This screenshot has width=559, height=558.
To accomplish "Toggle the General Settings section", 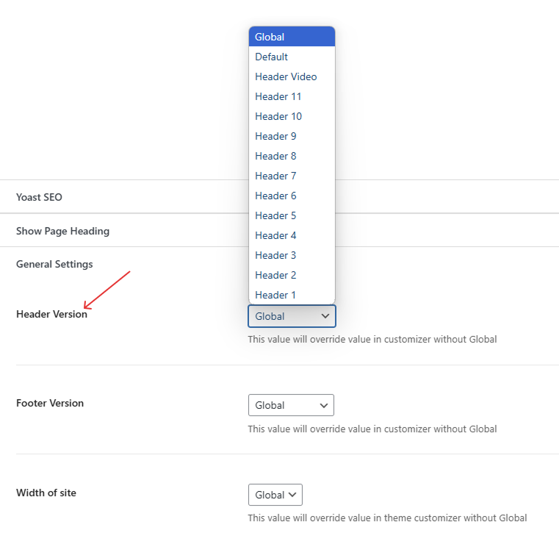I will 54,264.
